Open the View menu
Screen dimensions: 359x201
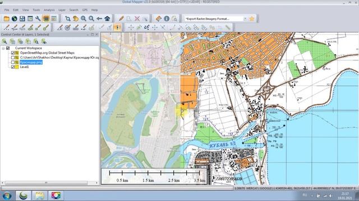[25, 10]
